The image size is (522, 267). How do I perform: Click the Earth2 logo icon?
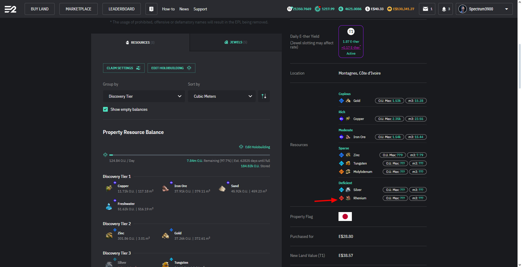click(10, 9)
